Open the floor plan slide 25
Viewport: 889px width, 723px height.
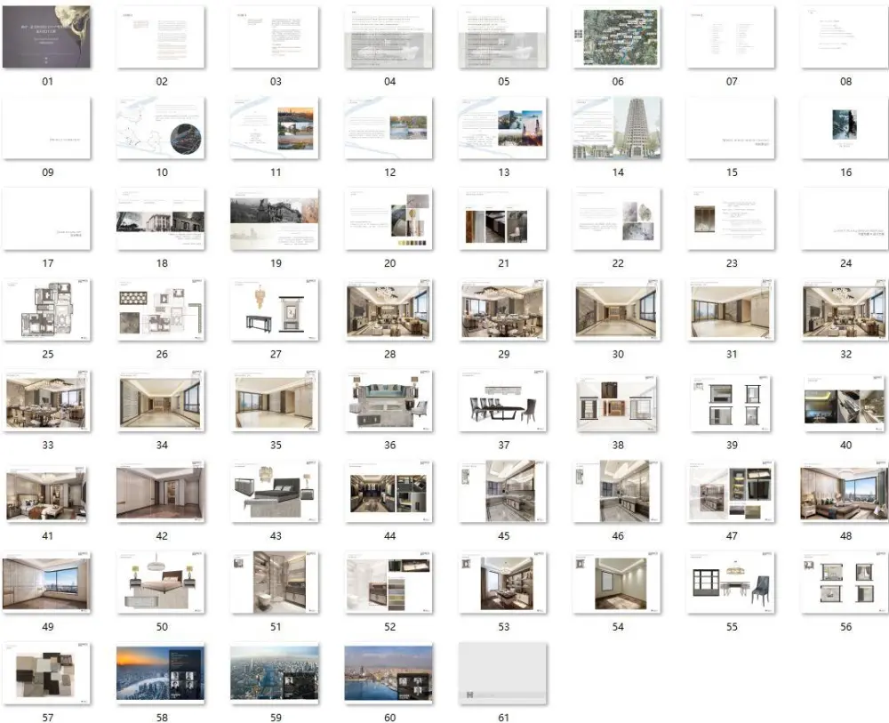point(47,309)
